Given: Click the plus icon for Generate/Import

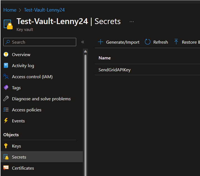Looking at the screenshot, I should [x=101, y=42].
